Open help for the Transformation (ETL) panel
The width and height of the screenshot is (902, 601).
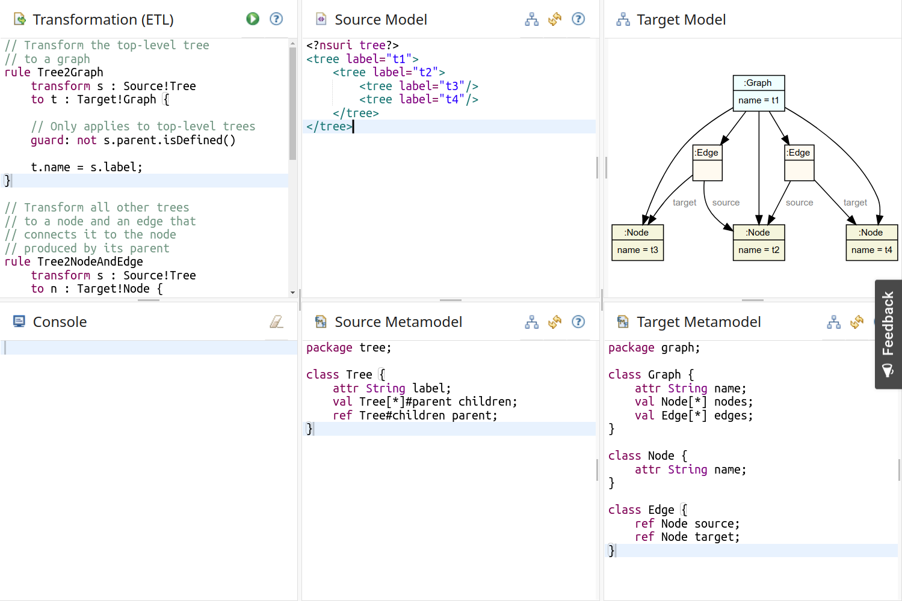pyautogui.click(x=276, y=19)
